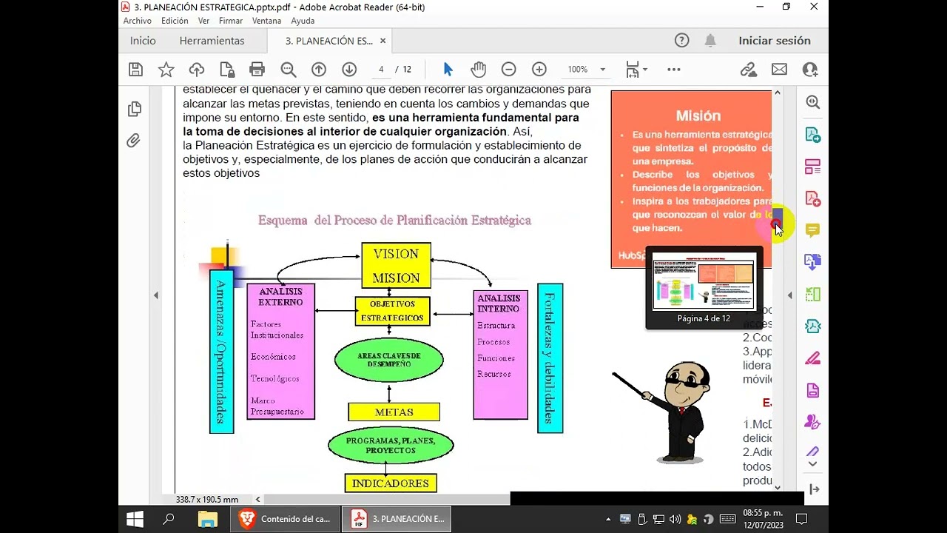Open the Comment tool
Viewport: 947px width, 533px height.
coord(813,230)
